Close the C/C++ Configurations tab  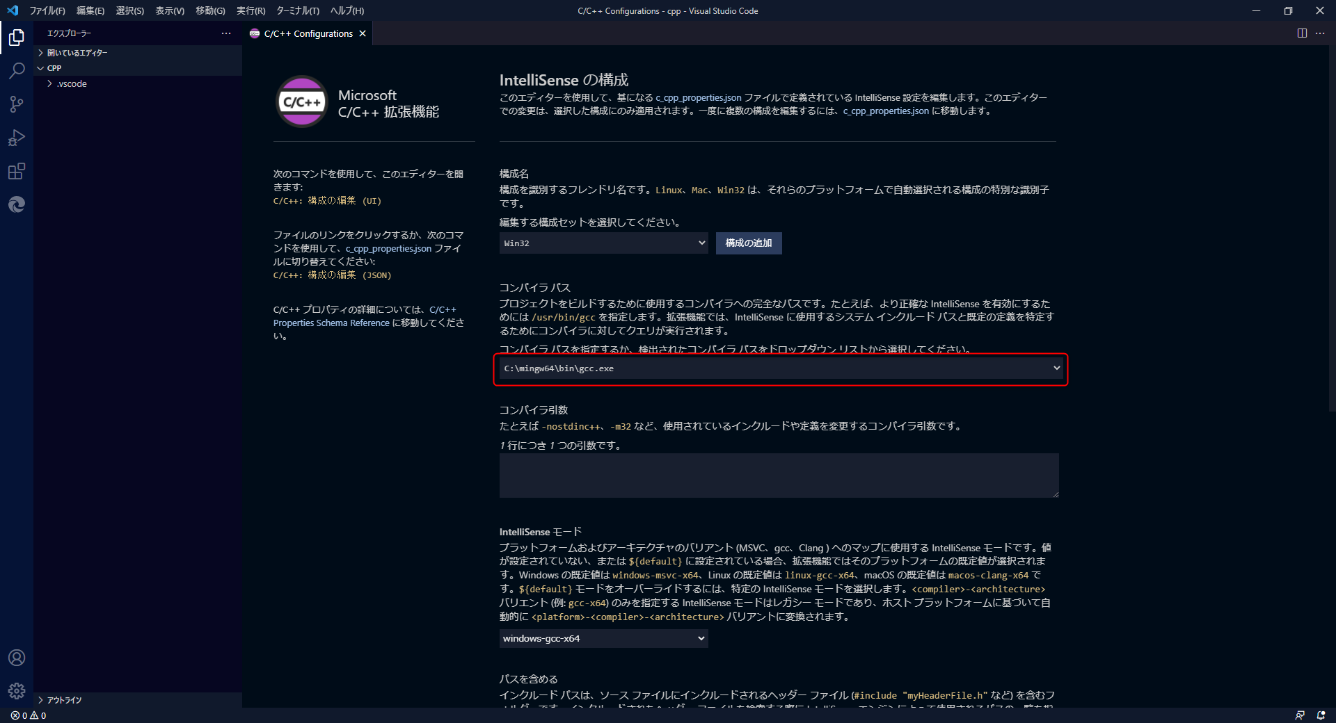coord(363,33)
